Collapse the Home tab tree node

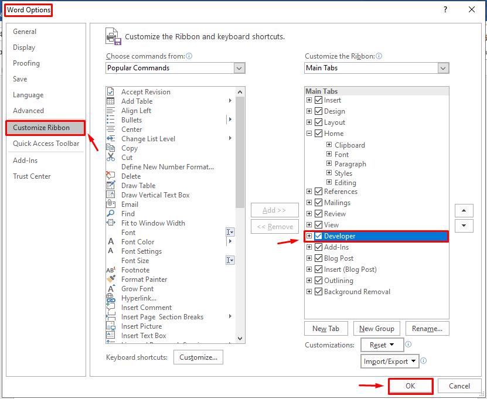pyautogui.click(x=309, y=134)
